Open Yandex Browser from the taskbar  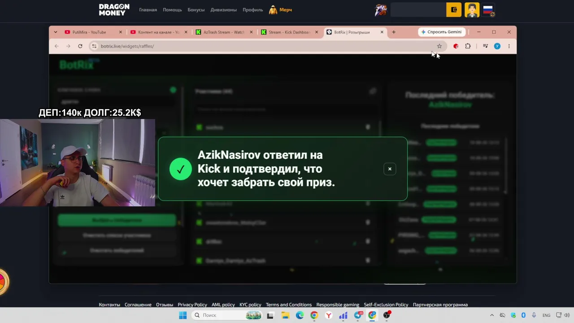(329, 315)
